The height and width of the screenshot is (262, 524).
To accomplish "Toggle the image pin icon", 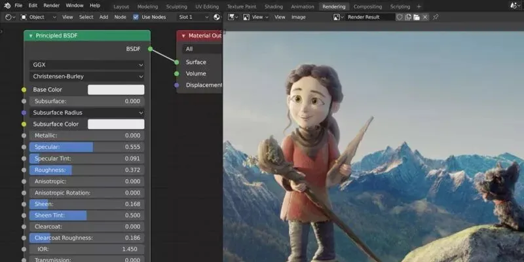I will tap(436, 17).
